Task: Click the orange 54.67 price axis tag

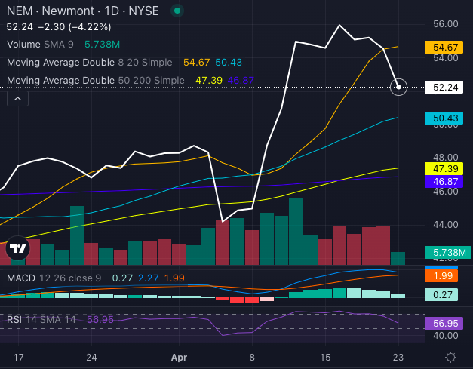Action: (446, 47)
